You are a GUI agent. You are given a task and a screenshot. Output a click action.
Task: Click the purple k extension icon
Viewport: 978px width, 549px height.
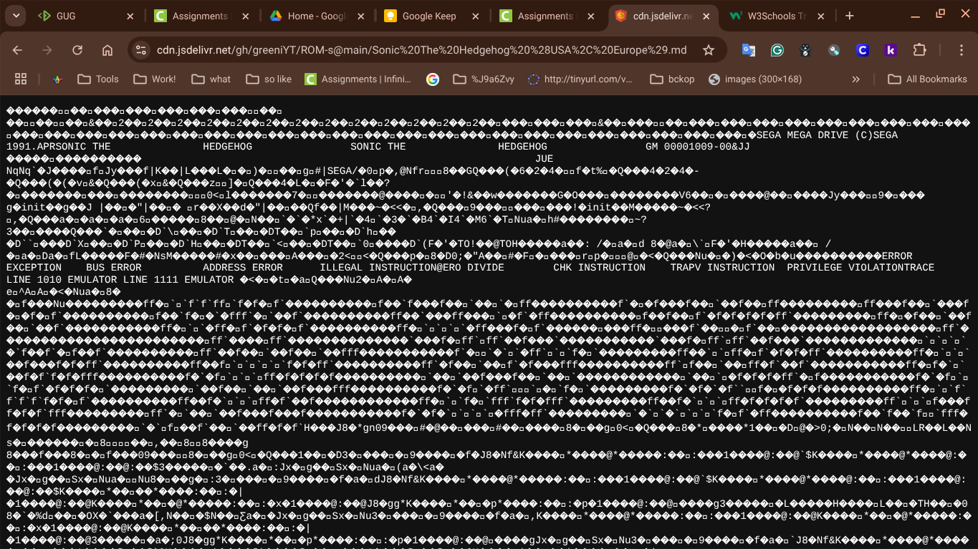click(891, 50)
